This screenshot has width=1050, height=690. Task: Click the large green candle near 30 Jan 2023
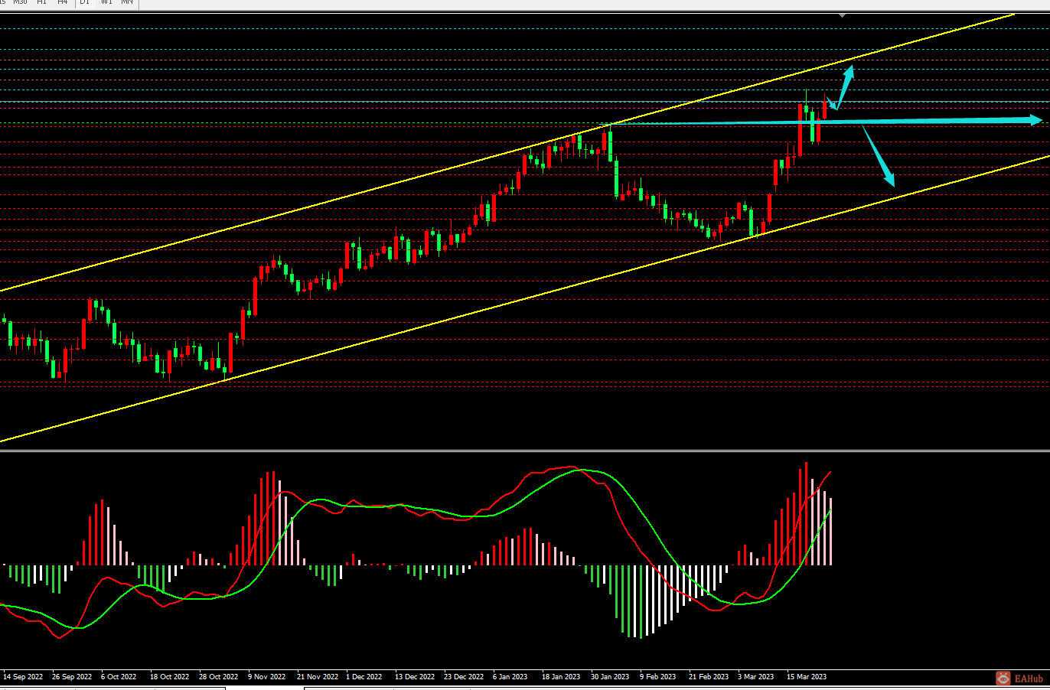pos(617,178)
